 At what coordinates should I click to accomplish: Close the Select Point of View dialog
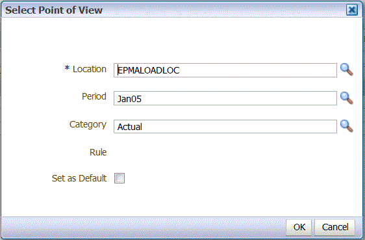352,10
